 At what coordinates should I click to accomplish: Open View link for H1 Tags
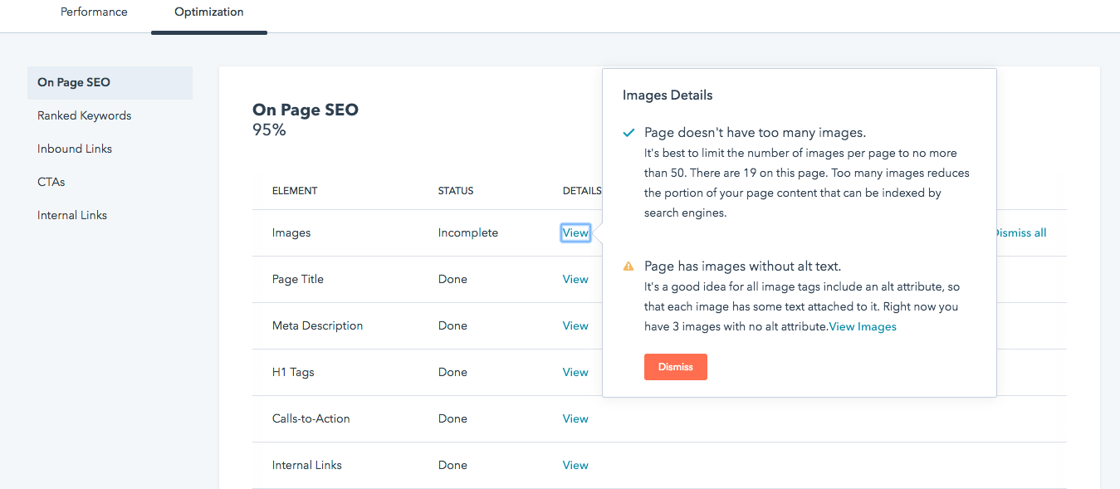(575, 372)
